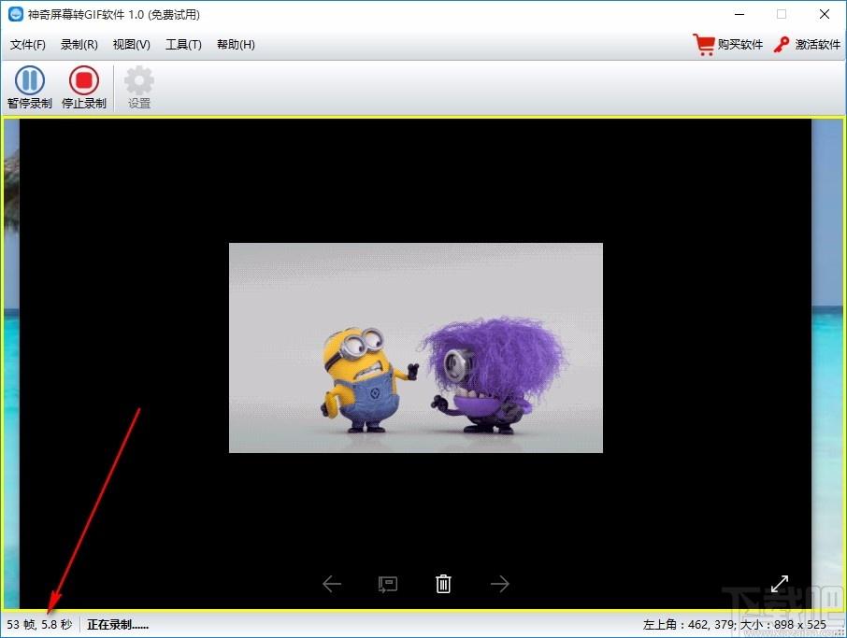
Task: Open the 帮助(H) menu
Action: (x=236, y=45)
